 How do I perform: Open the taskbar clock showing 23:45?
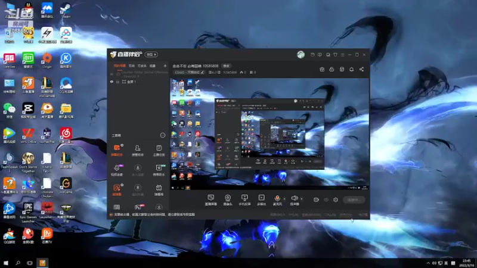[466, 263]
